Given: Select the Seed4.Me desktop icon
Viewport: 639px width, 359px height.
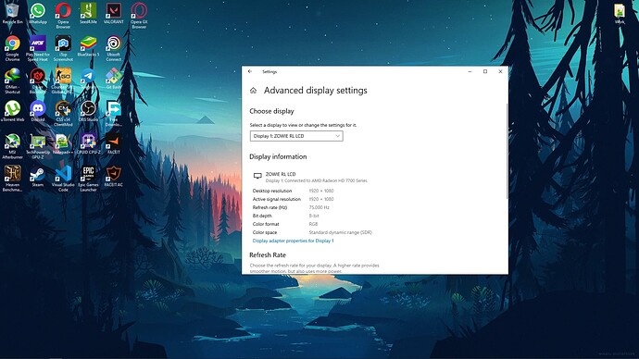Looking at the screenshot, I should point(88,14).
